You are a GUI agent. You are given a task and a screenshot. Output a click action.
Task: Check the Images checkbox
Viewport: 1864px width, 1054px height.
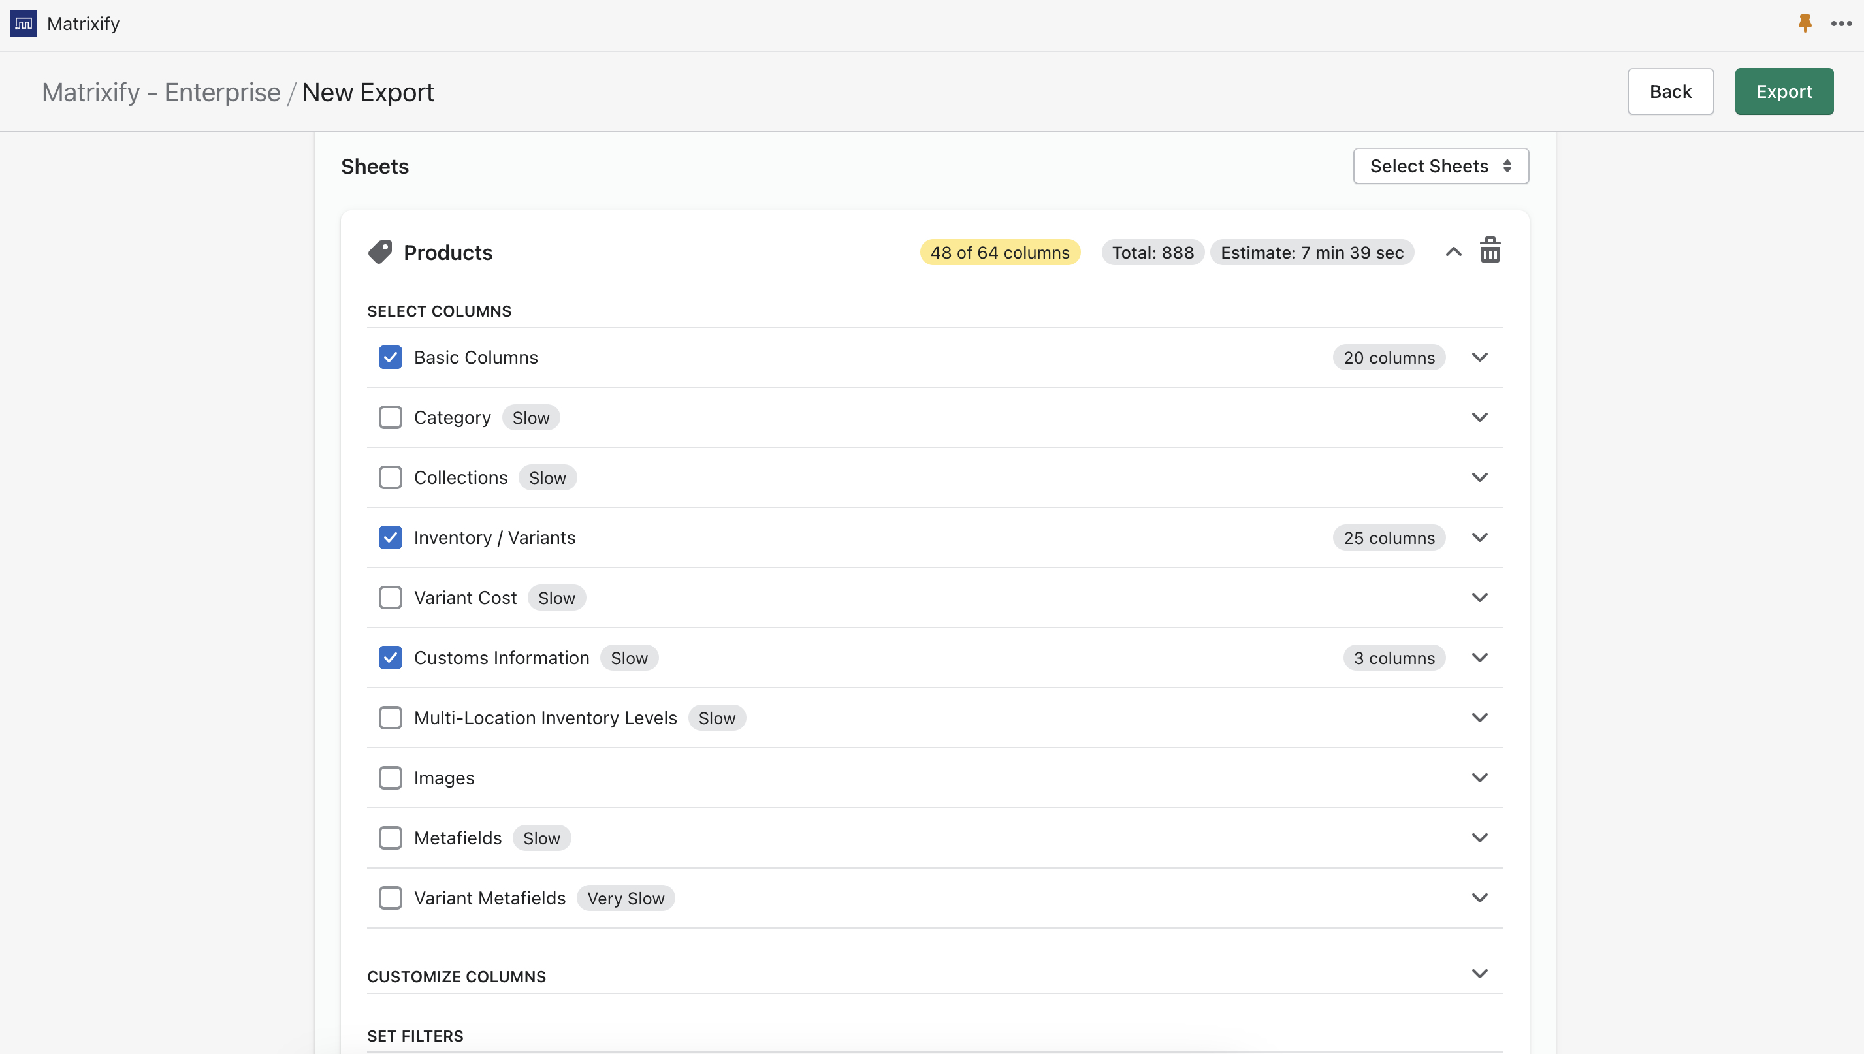pyautogui.click(x=390, y=778)
